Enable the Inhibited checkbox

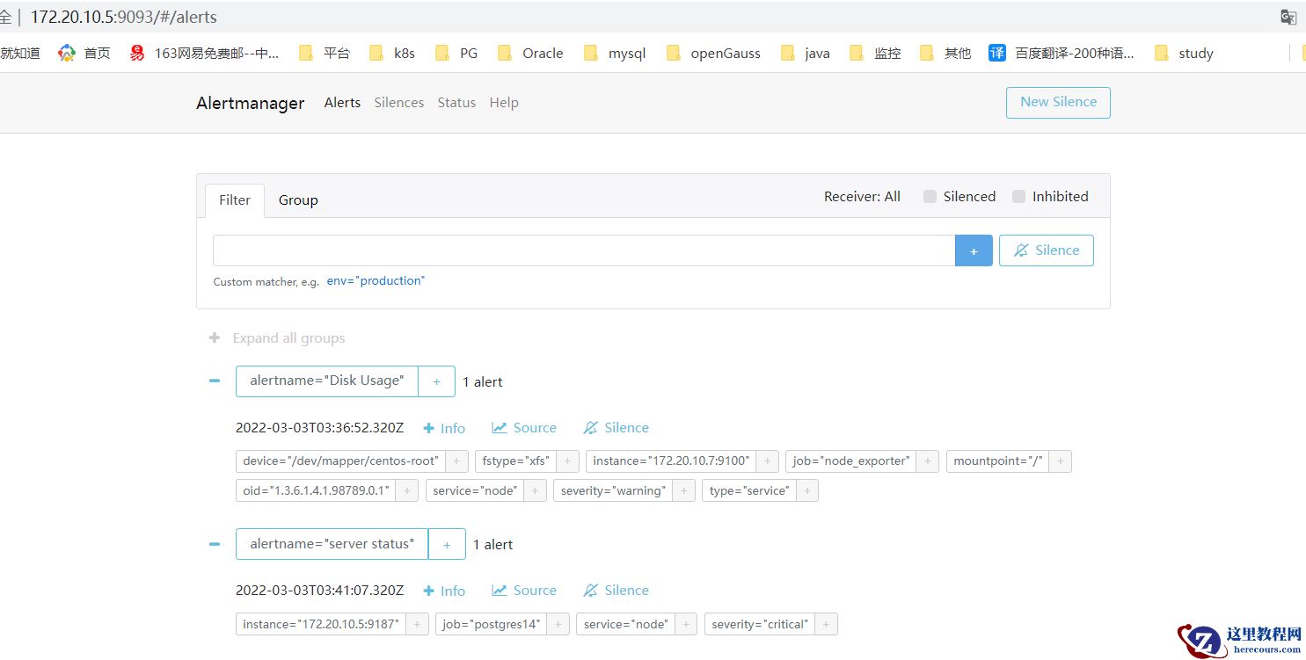tap(1018, 197)
